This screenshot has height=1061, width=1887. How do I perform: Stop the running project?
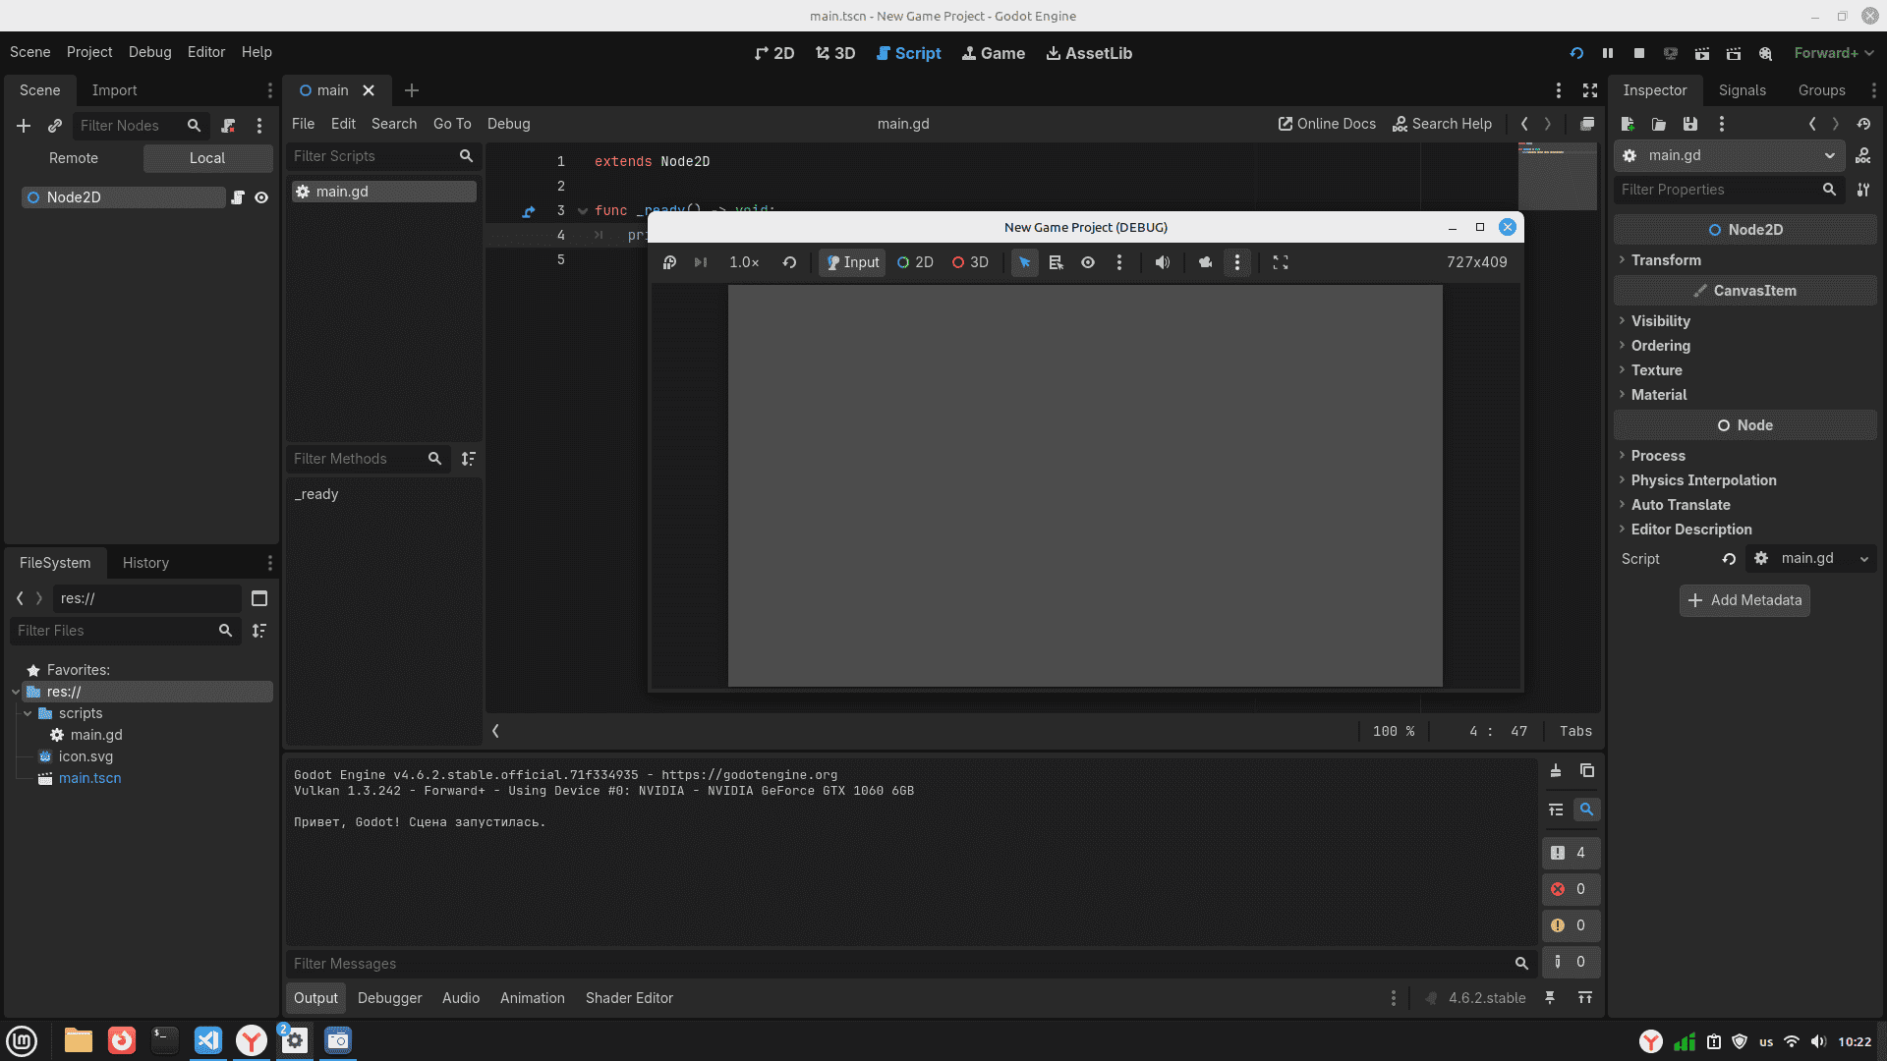click(x=1639, y=53)
